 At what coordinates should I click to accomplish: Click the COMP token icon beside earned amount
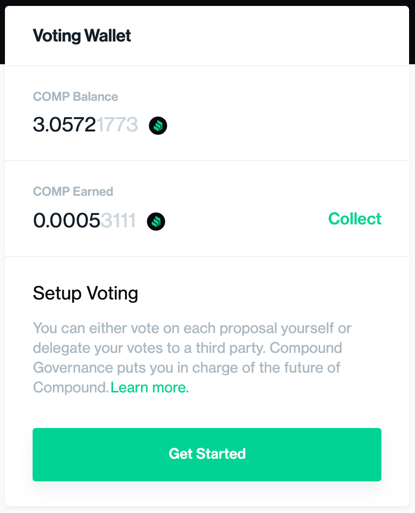coord(156,221)
